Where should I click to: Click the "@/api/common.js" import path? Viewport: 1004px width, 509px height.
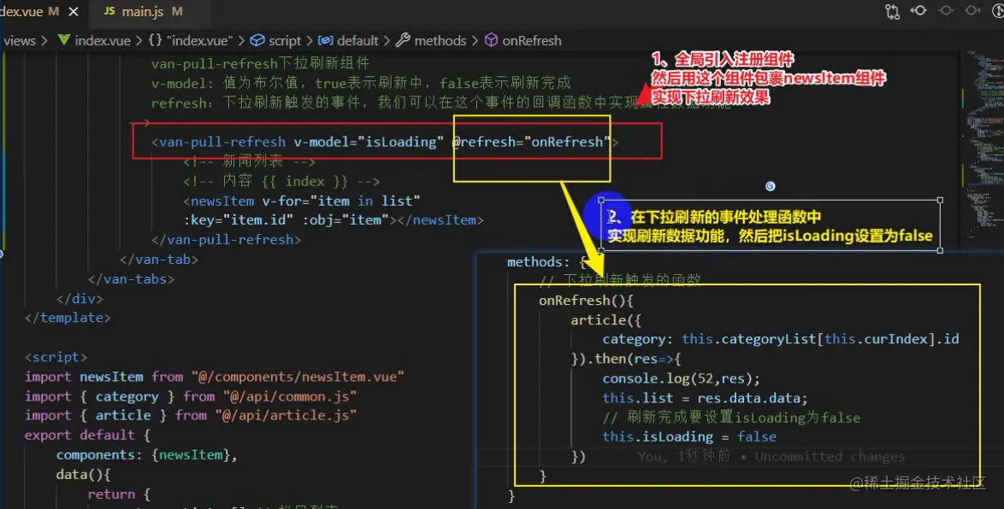point(289,396)
